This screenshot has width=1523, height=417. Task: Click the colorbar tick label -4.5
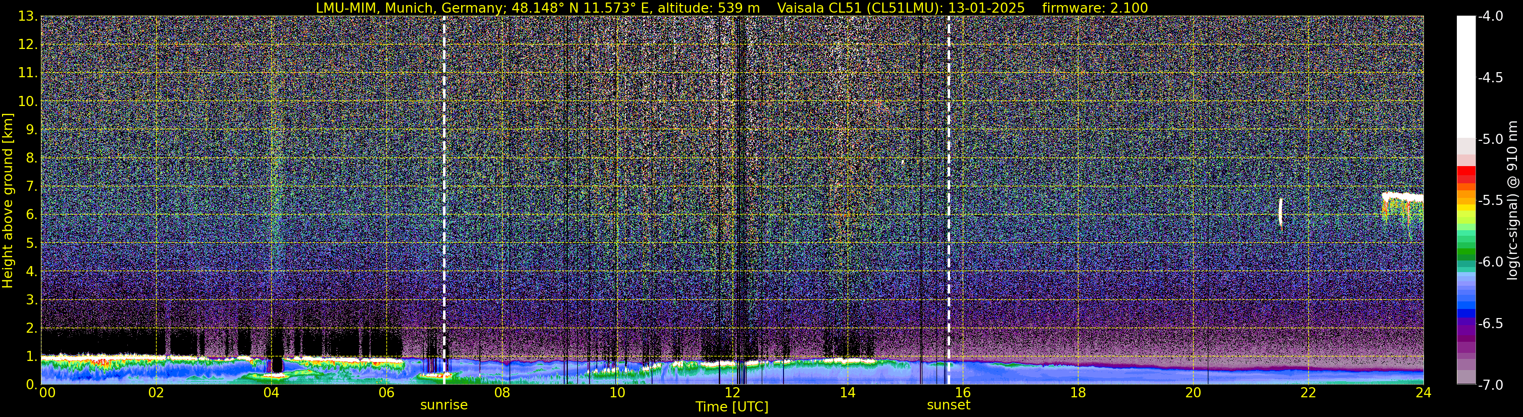click(1490, 78)
